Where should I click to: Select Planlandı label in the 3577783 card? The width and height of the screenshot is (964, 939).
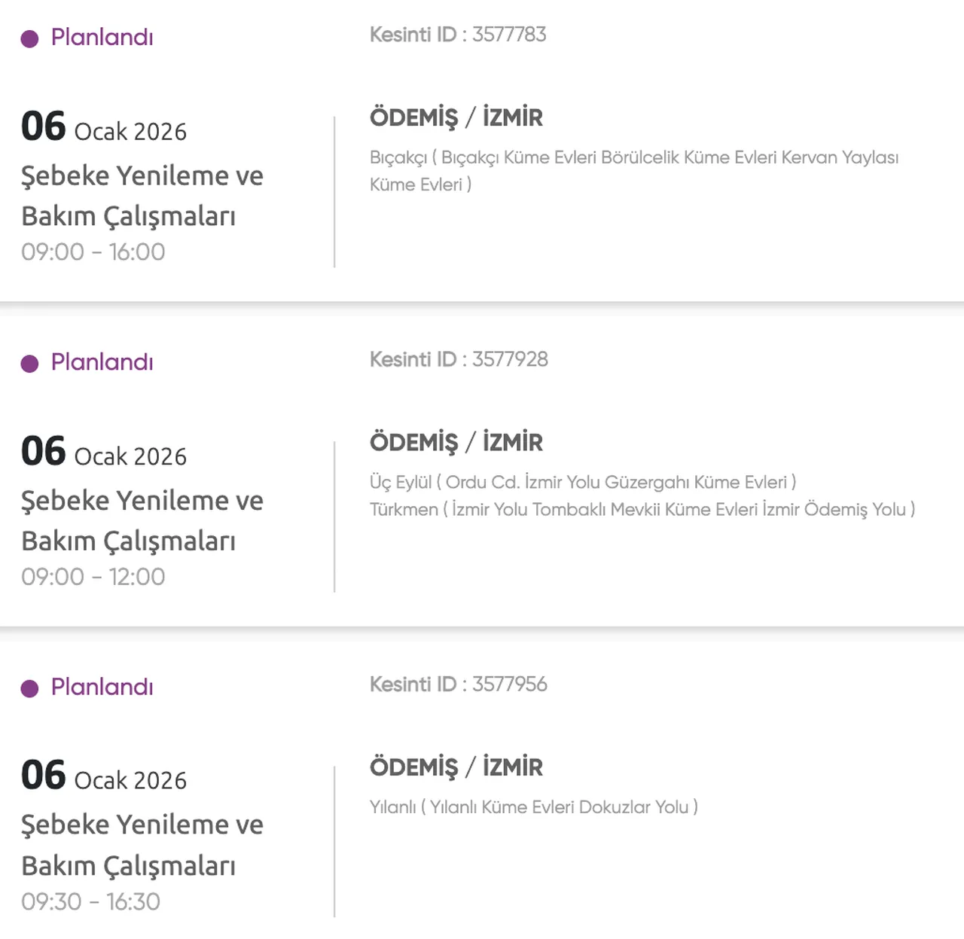102,37
